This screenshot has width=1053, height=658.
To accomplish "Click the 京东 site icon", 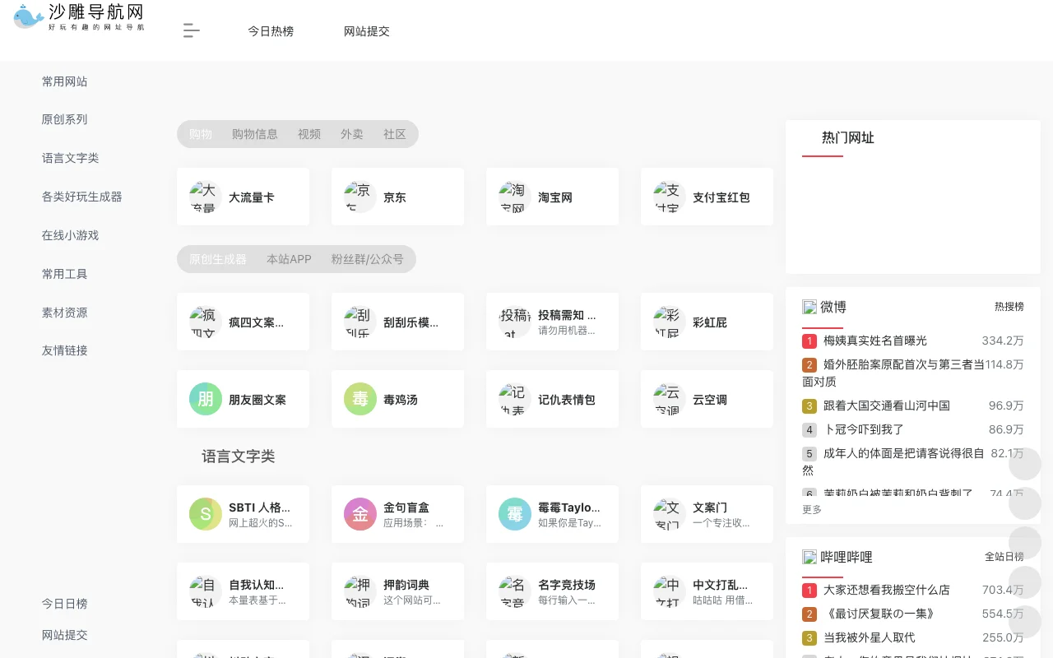I will click(360, 197).
